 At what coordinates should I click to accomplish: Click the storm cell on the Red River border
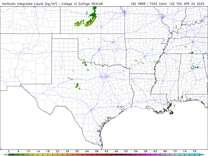[84, 63]
